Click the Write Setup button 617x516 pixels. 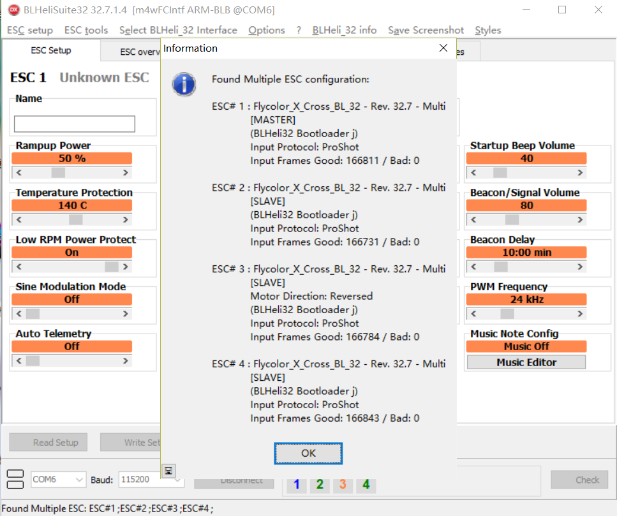(131, 443)
